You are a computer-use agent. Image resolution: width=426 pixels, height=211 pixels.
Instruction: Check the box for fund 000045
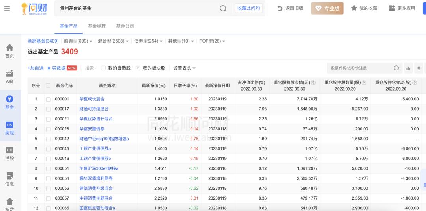point(49,149)
